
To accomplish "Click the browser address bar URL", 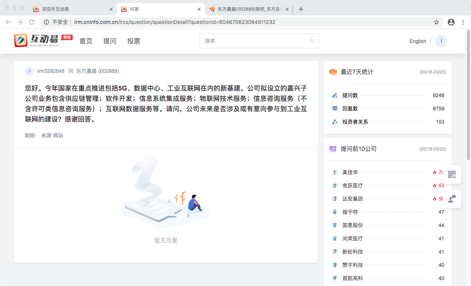I will [x=175, y=22].
